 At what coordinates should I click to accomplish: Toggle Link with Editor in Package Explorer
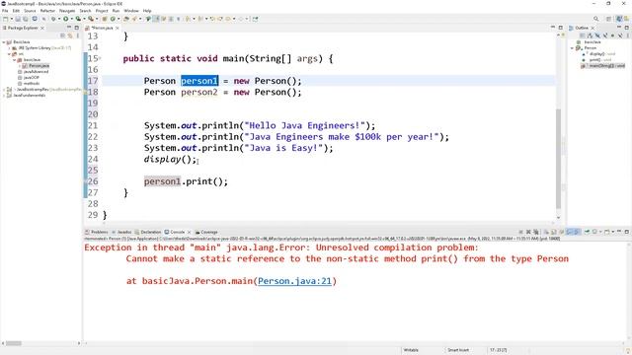click(x=70, y=35)
